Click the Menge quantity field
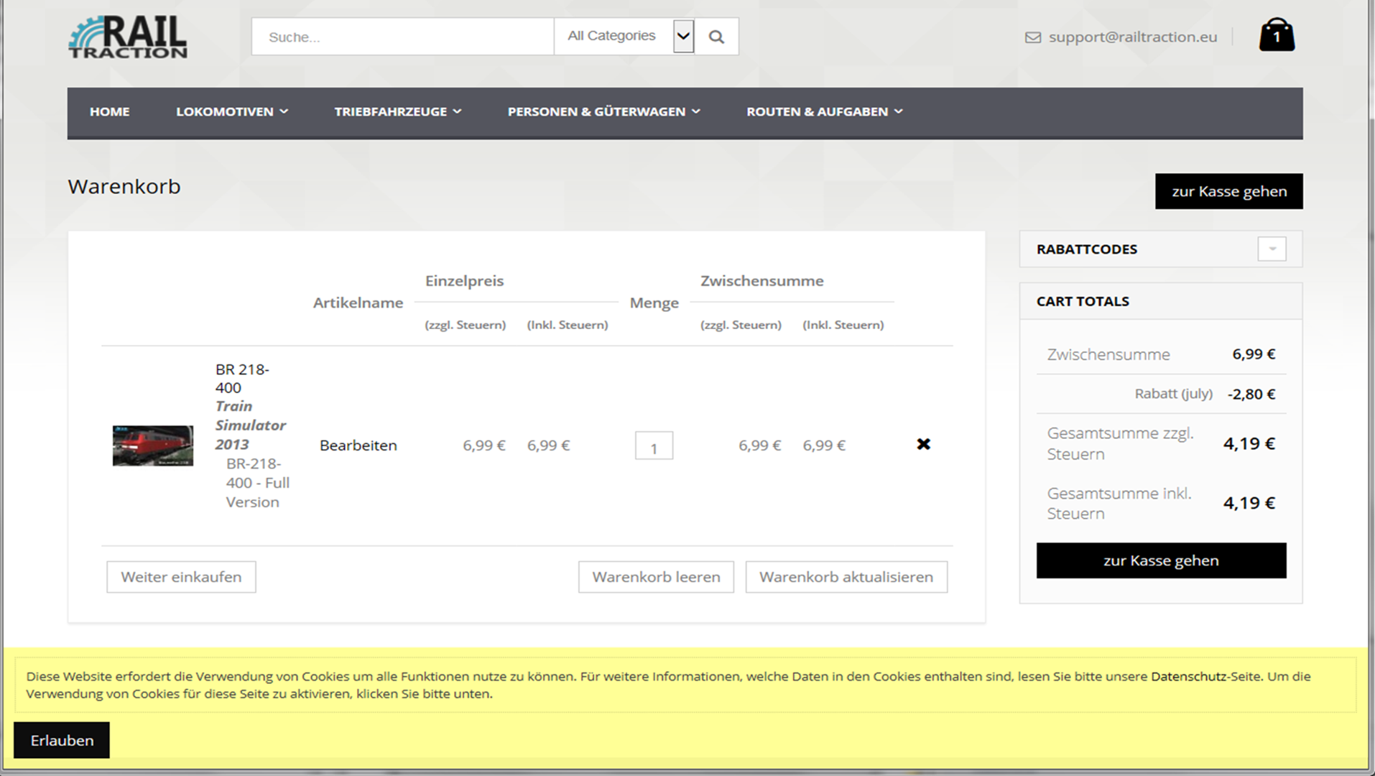 point(654,445)
